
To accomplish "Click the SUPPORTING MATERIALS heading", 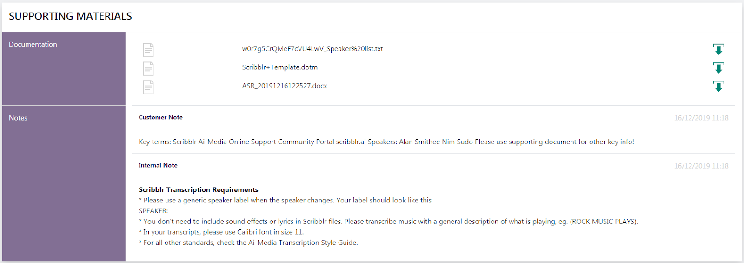I will point(70,16).
